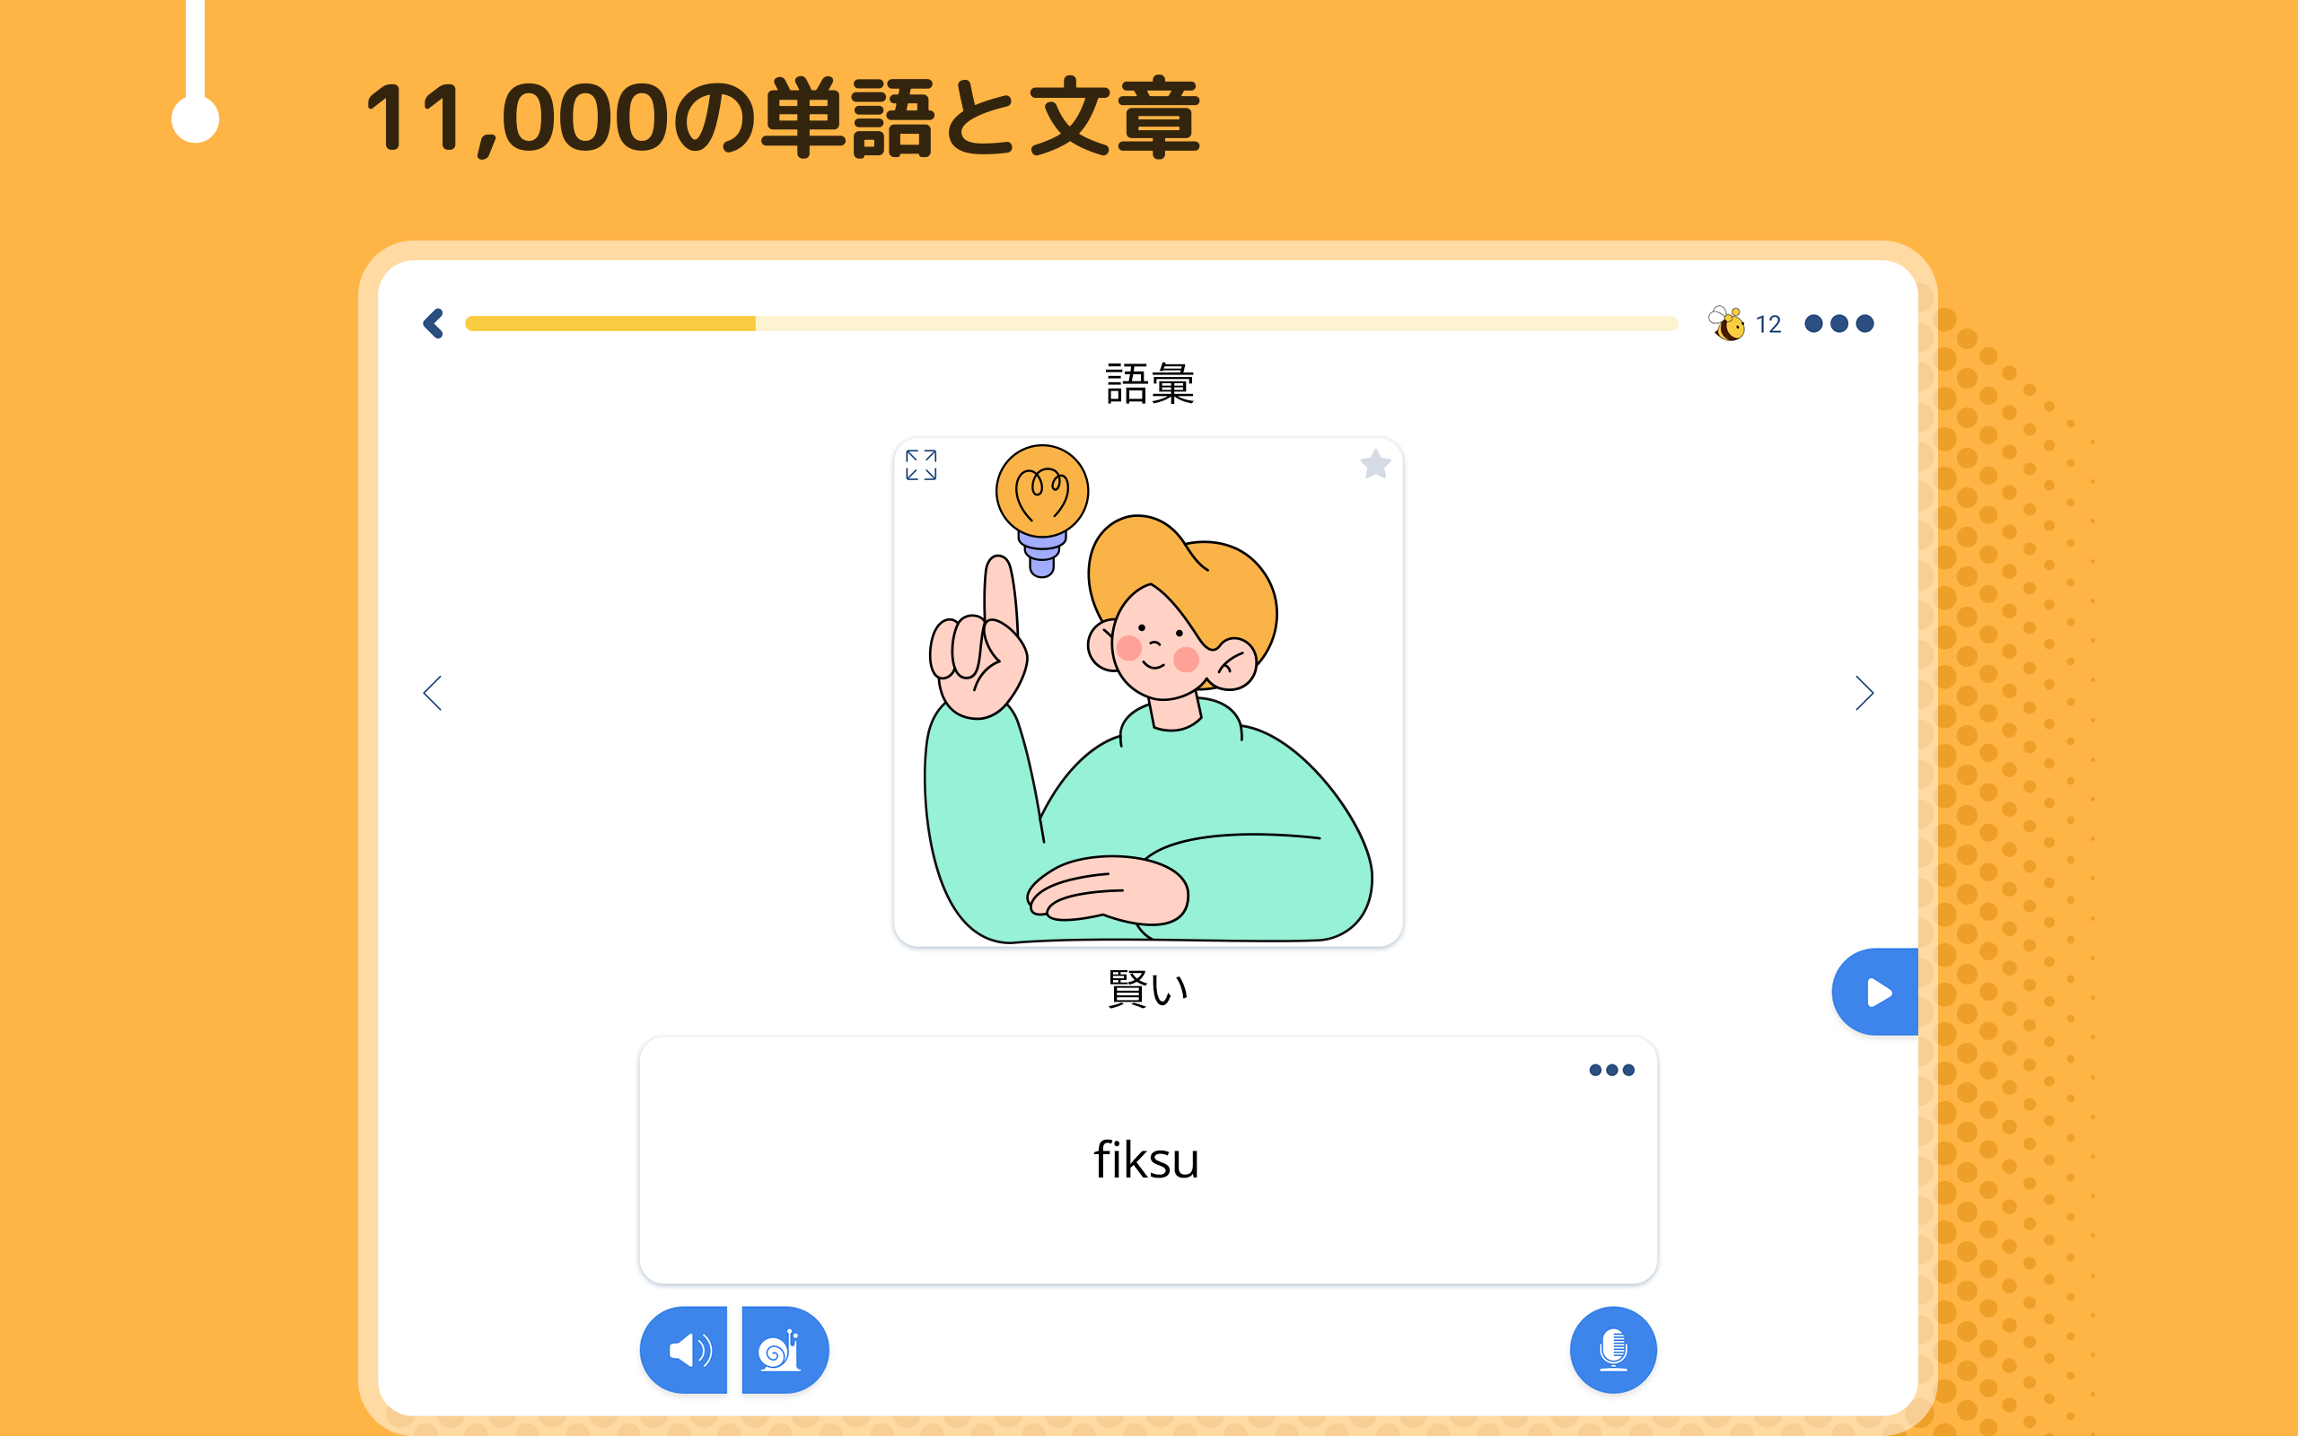Go to the previous card arrow
Image resolution: width=2298 pixels, height=1436 pixels.
point(432,693)
